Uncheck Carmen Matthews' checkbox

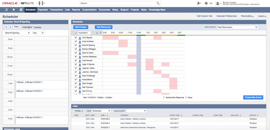(x=76, y=56)
